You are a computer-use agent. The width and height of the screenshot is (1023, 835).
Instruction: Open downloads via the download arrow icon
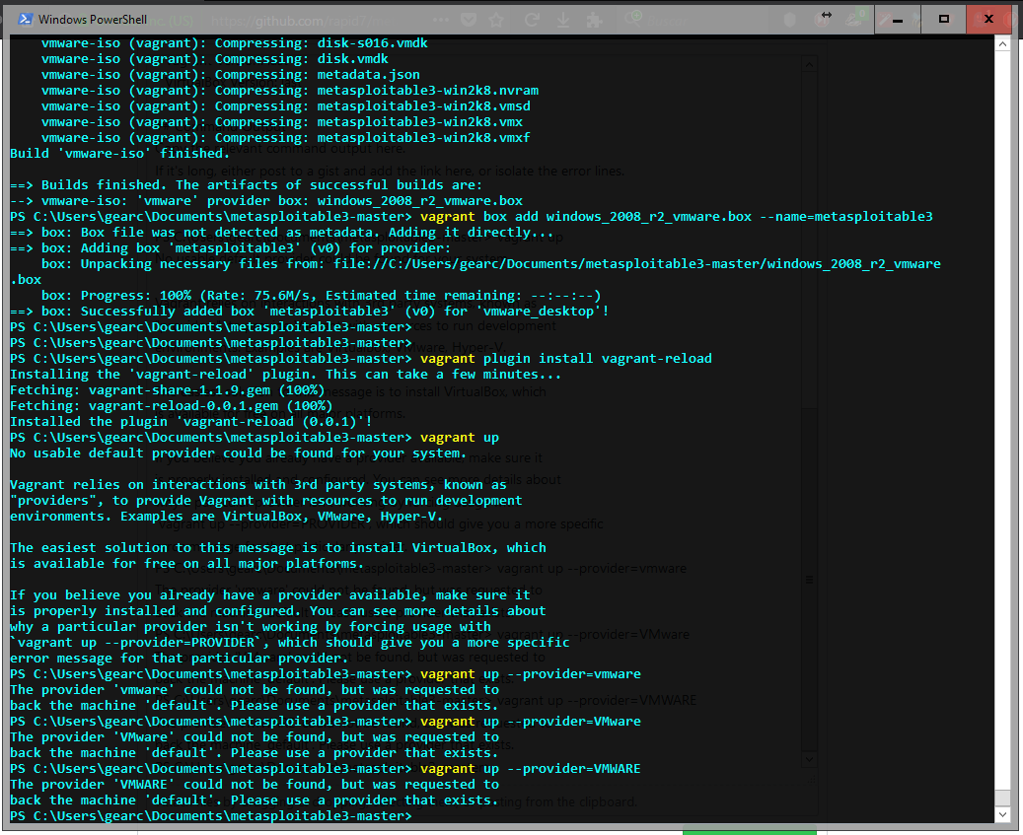[x=562, y=20]
